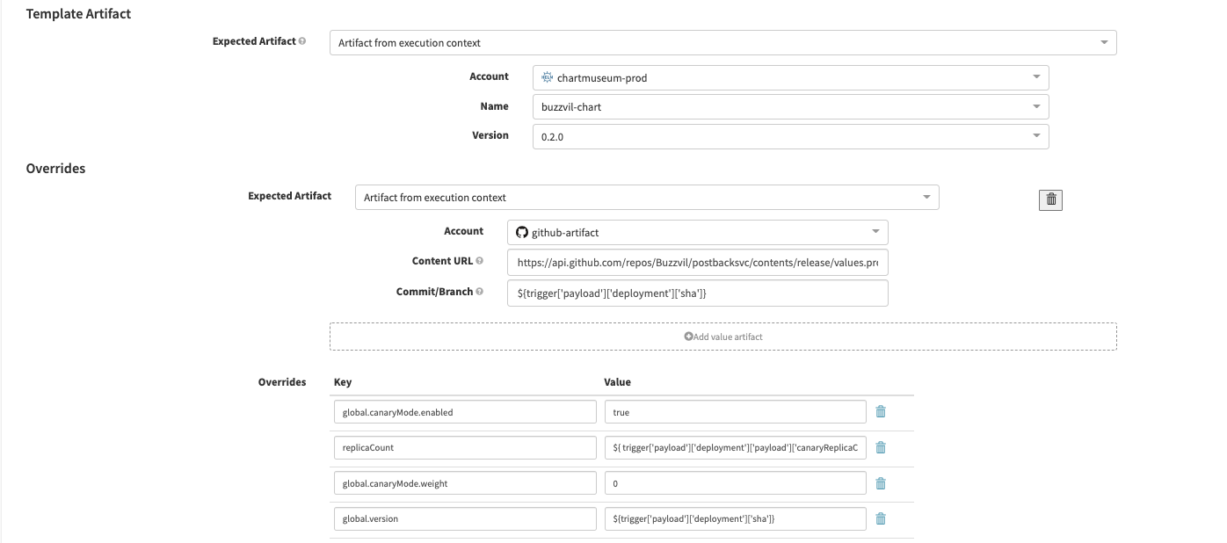Viewport: 1227px width, 543px height.
Task: Edit the replicaCount key field
Action: [x=464, y=448]
